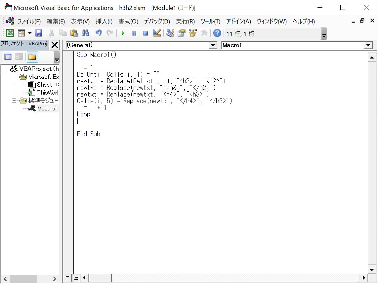378x284 pixels.
Task: Open the 書式(O) menu
Action: click(x=128, y=21)
